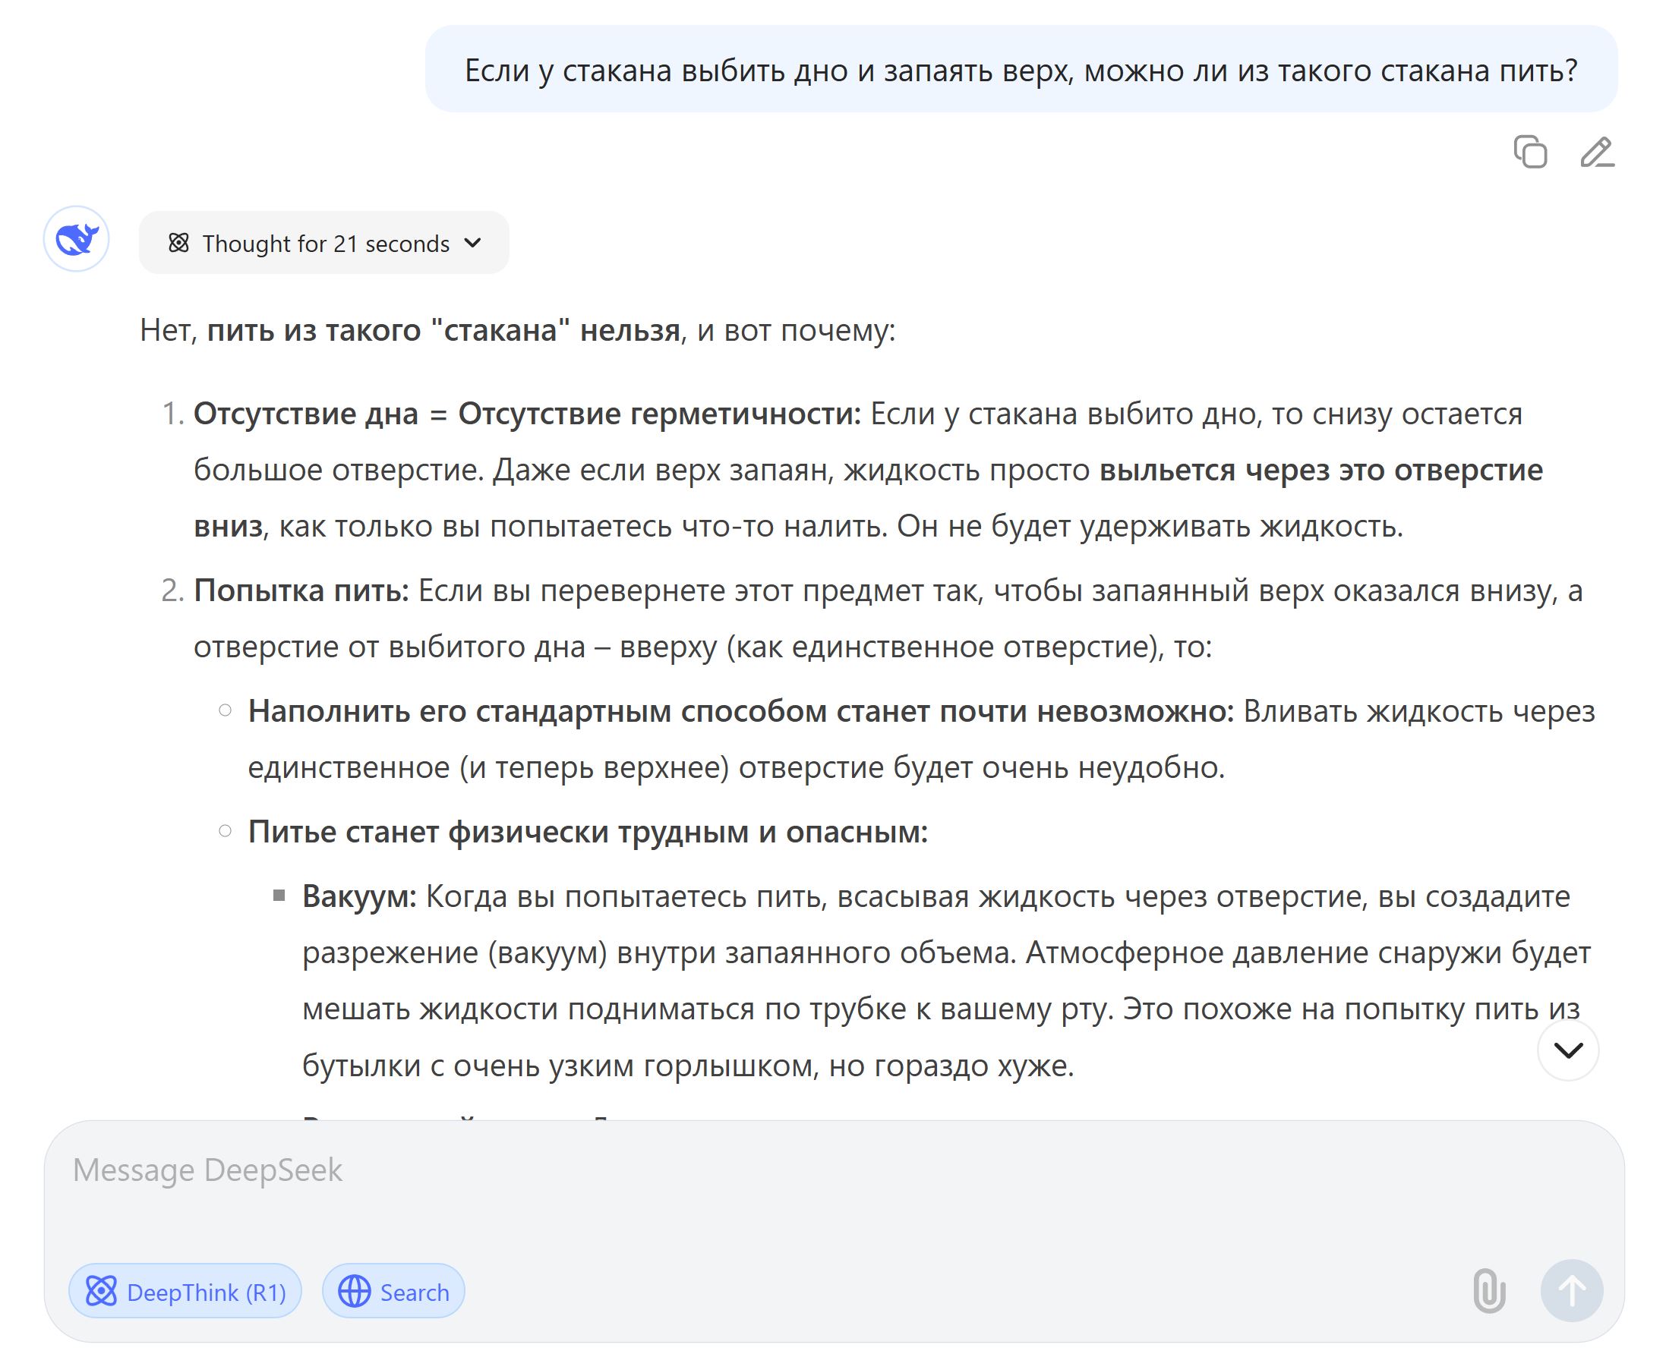Click the Попытка пить list heading
Screen dimensions: 1666x1354
(x=301, y=590)
